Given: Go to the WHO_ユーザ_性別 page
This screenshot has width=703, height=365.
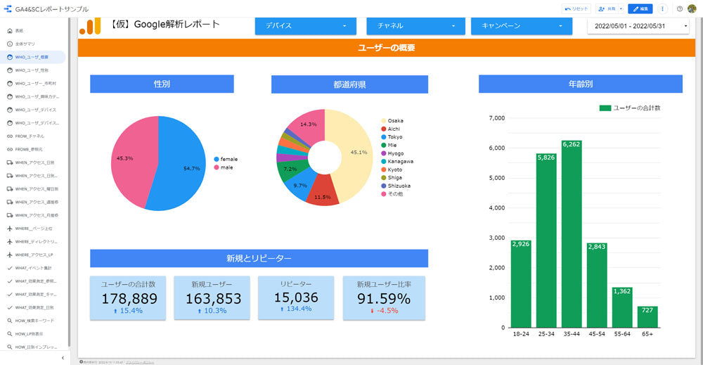Looking at the screenshot, I should pos(32,70).
